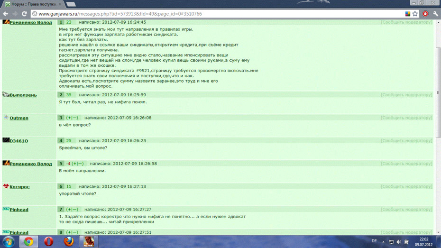Click scrollbar down arrow

tap(438, 232)
